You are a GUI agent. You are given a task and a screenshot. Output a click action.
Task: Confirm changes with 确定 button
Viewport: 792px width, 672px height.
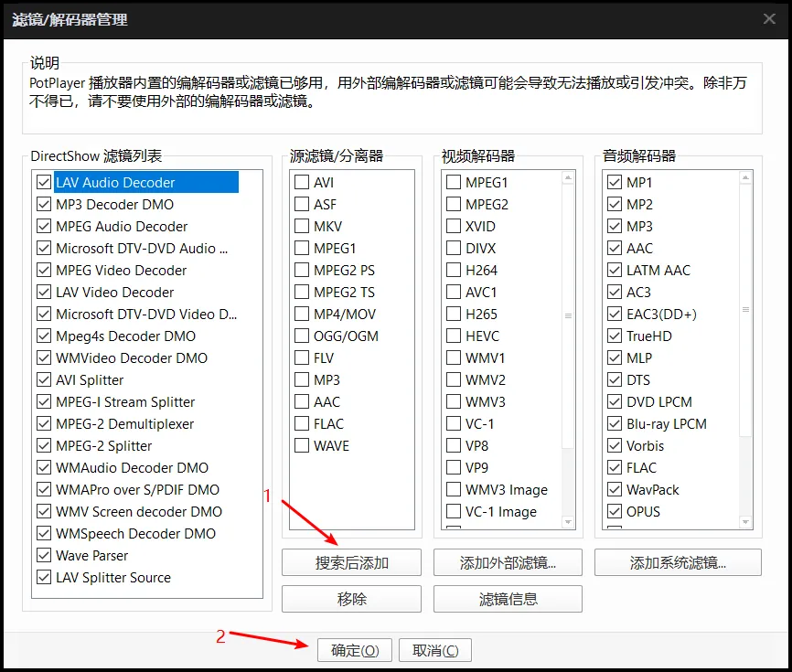click(x=354, y=650)
